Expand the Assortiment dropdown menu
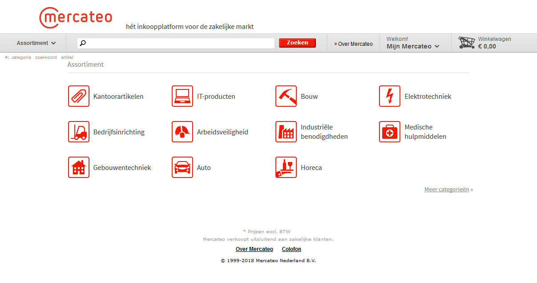The width and height of the screenshot is (537, 283). click(x=36, y=43)
